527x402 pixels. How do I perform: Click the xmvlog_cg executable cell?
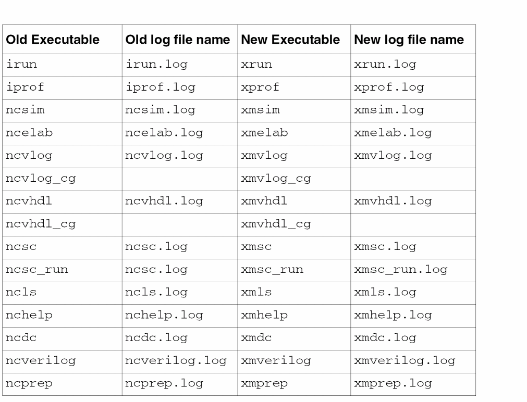tap(276, 179)
